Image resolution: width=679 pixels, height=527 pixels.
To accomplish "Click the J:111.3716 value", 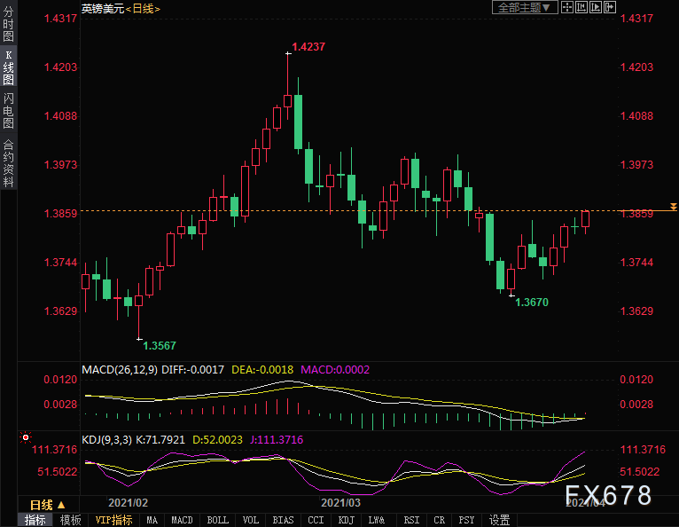I will [x=277, y=440].
